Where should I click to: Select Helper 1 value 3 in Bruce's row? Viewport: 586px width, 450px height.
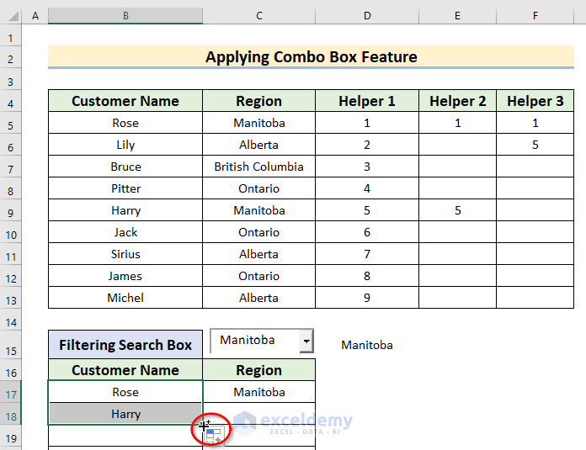tap(367, 167)
